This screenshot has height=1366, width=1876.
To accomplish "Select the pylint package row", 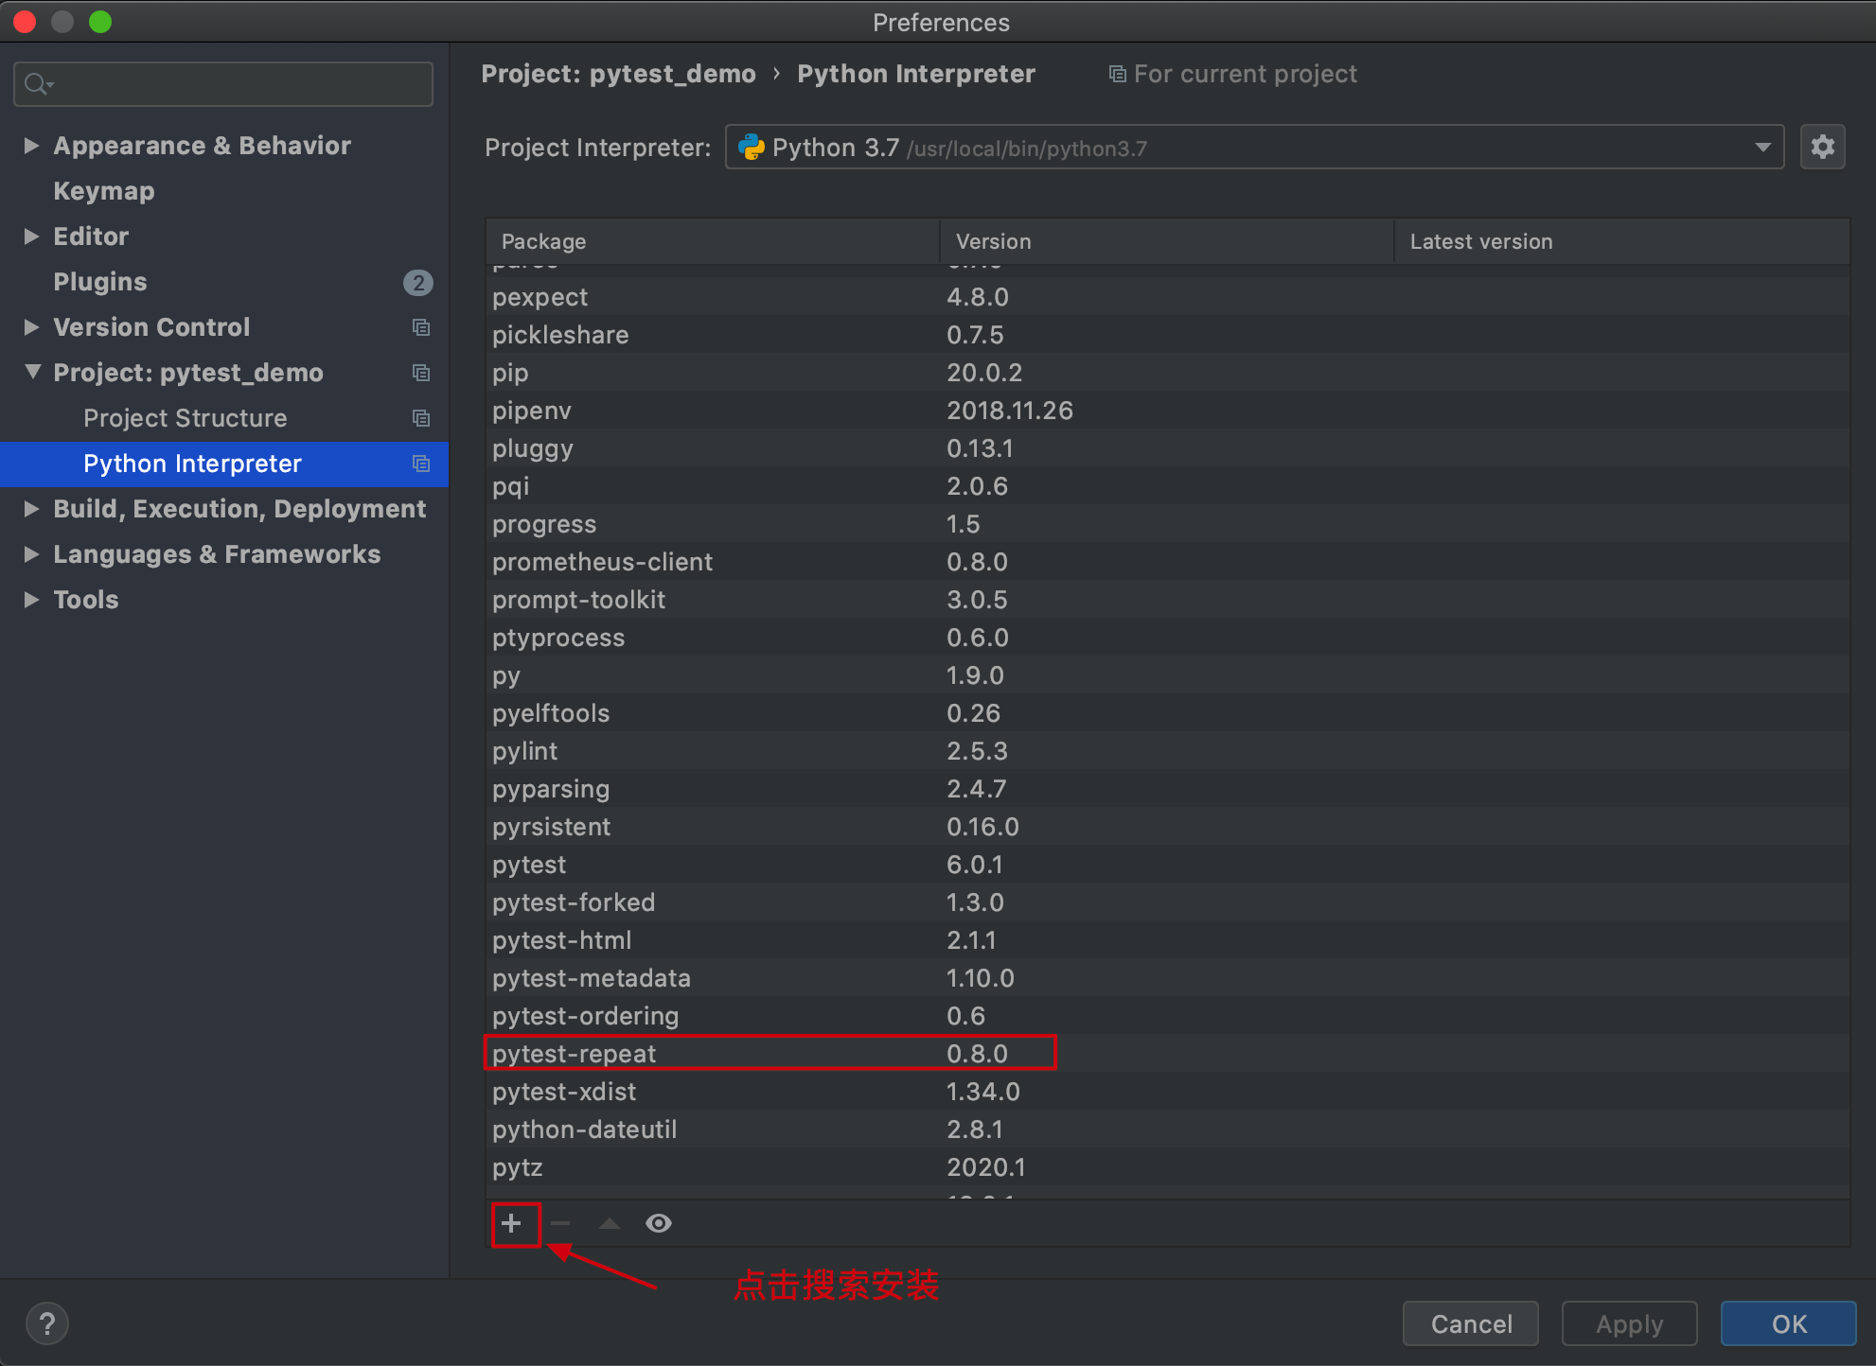I will 1168,751.
